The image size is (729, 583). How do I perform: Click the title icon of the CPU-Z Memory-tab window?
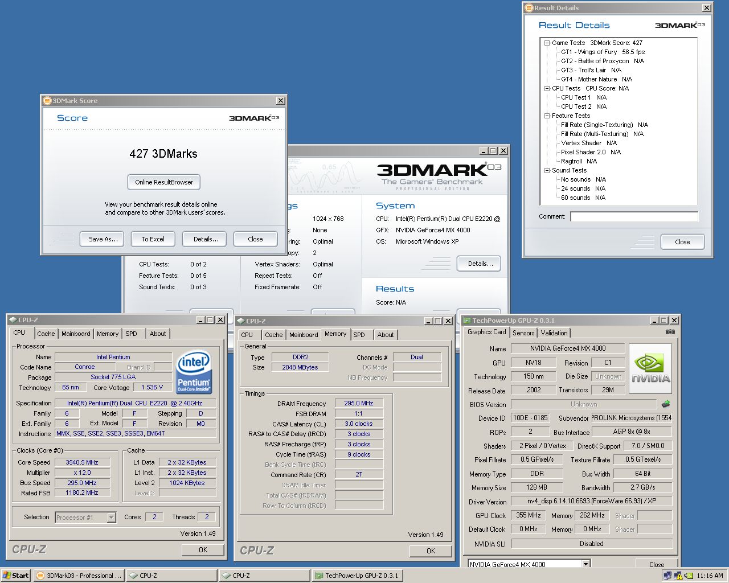coord(240,321)
